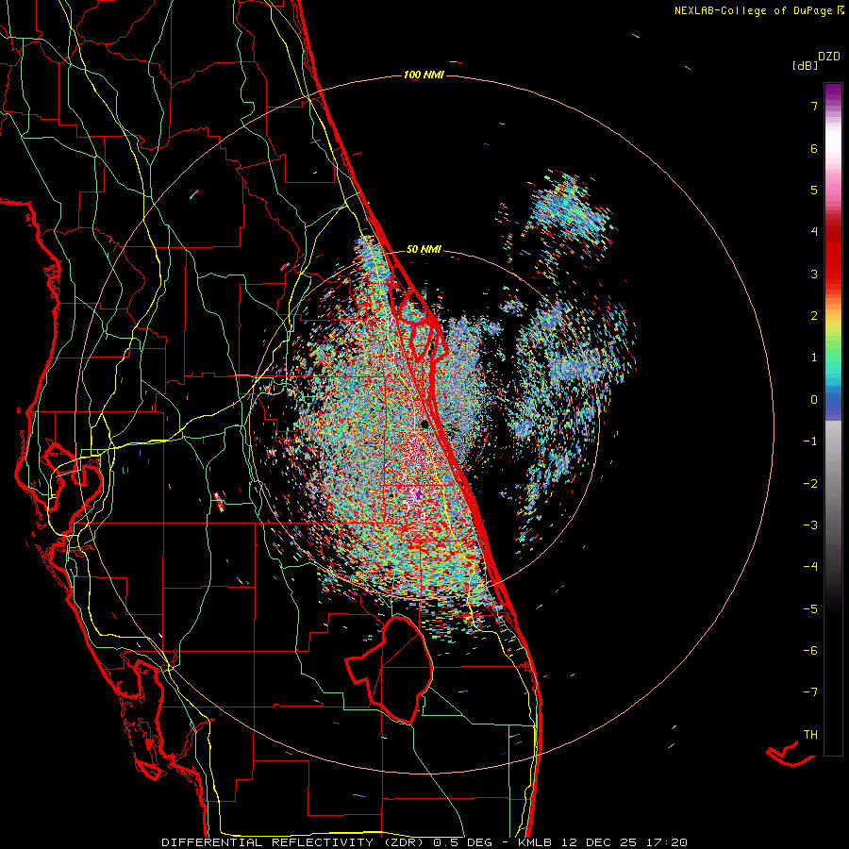Click the 2 value on color scale
849x849 pixels.
tap(814, 316)
